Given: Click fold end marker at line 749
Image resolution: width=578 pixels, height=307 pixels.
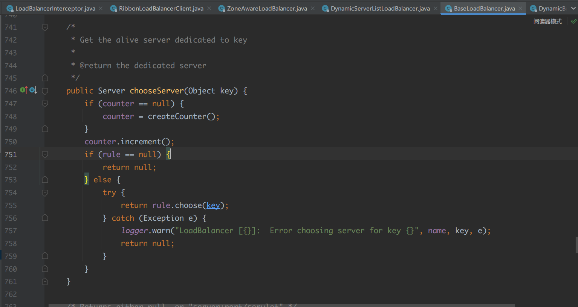Looking at the screenshot, I should tap(45, 129).
